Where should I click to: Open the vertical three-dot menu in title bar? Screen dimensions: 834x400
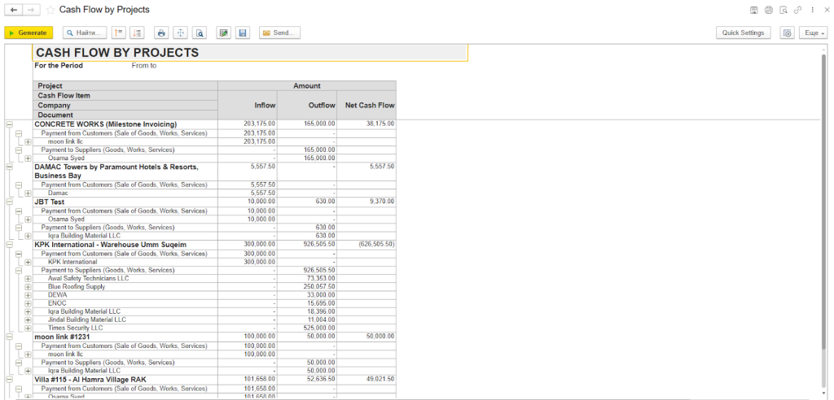[812, 10]
